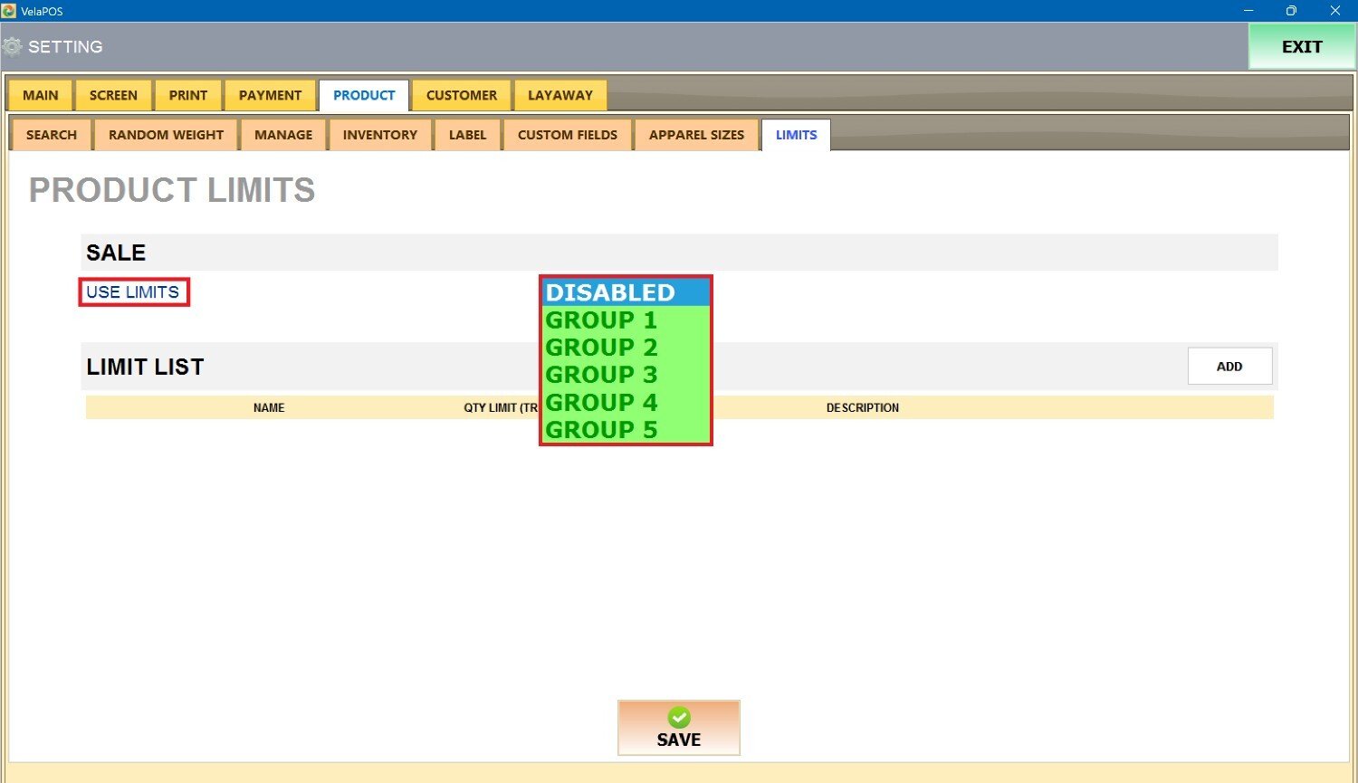
Task: Click the VelaPOS app icon in title bar
Action: [9, 11]
